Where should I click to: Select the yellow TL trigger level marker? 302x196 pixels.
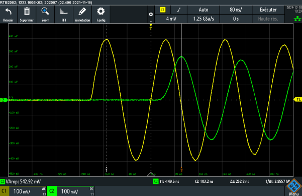[x=298, y=99]
